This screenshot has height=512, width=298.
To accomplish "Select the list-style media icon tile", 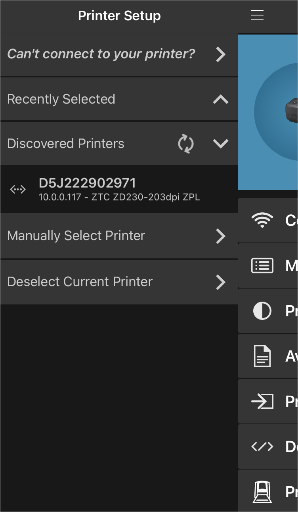I will 262,266.
